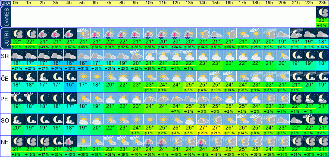
Task: Click the DANES 23h night cloud icon
Action: pos(322,12)
